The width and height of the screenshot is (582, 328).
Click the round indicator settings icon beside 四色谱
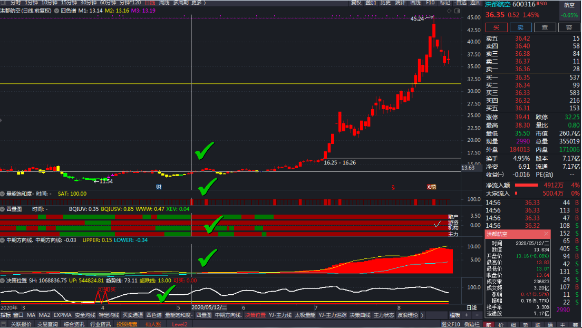click(56, 10)
